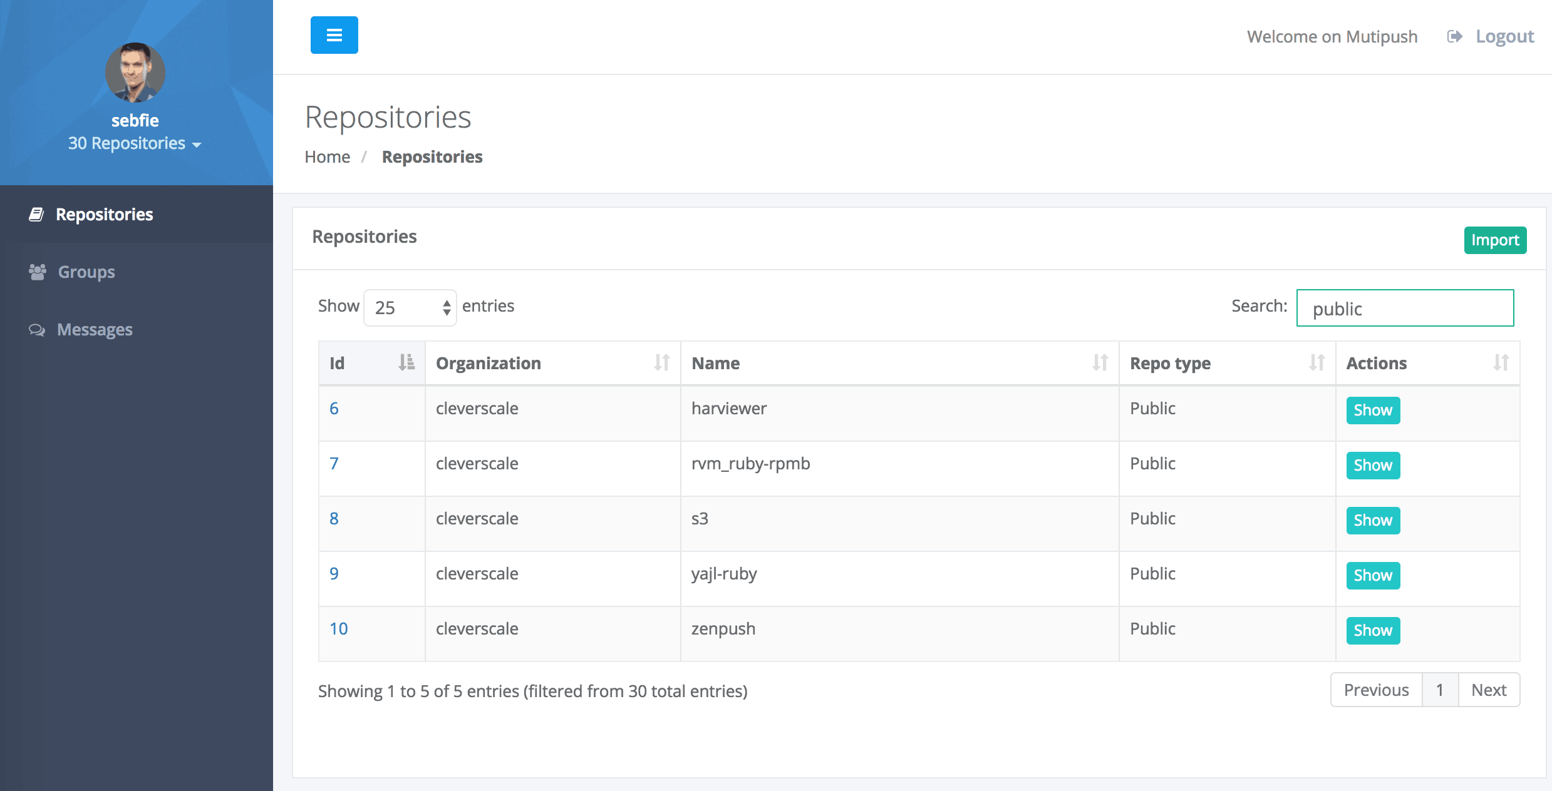Click the Name column header text
The height and width of the screenshot is (791, 1552).
coord(716,363)
